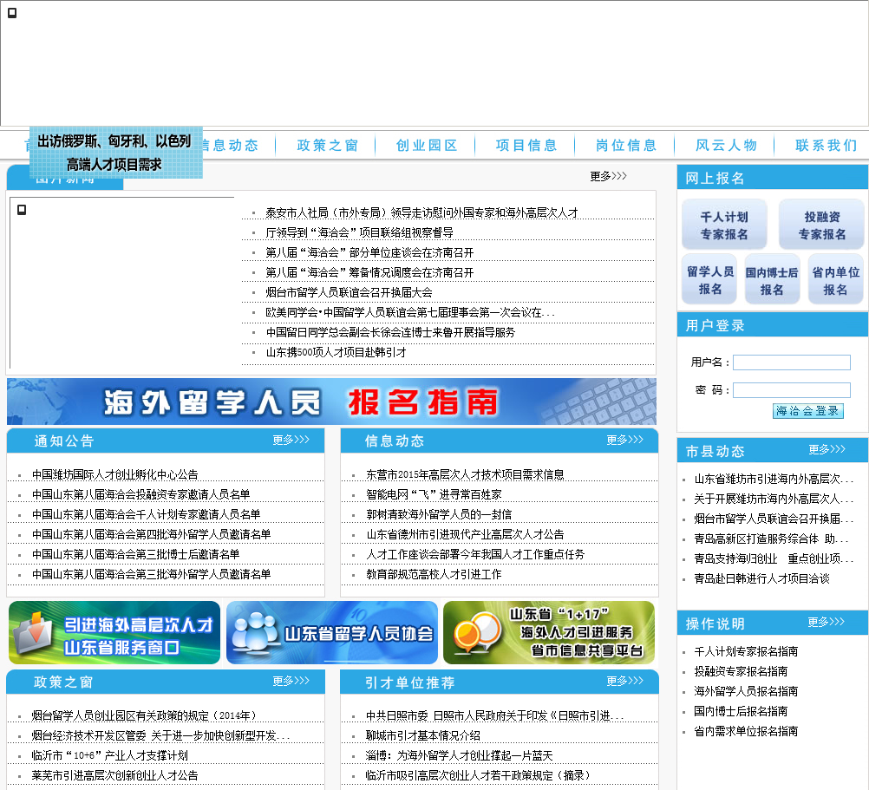Open article 智能电网飞进寻常百姓家

click(434, 494)
